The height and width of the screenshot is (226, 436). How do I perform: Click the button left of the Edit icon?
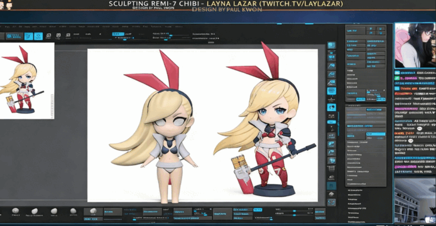pos(14,36)
